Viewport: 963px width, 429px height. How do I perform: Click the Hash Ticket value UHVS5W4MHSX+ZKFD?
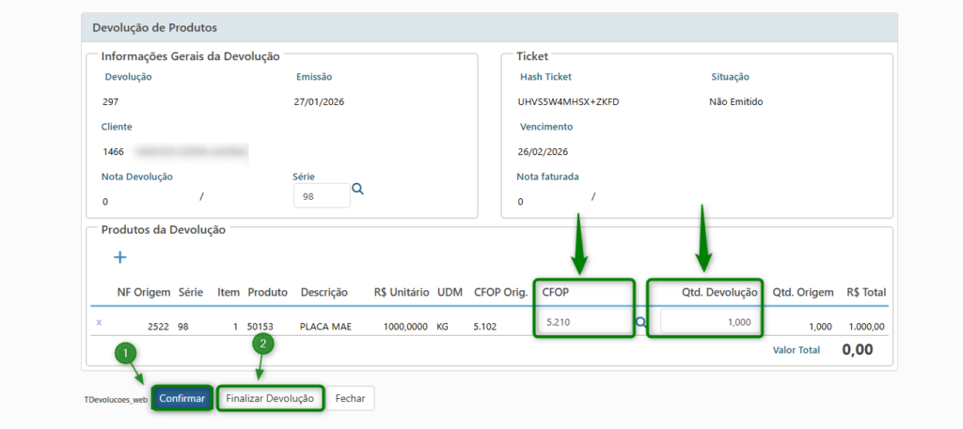[x=568, y=101]
